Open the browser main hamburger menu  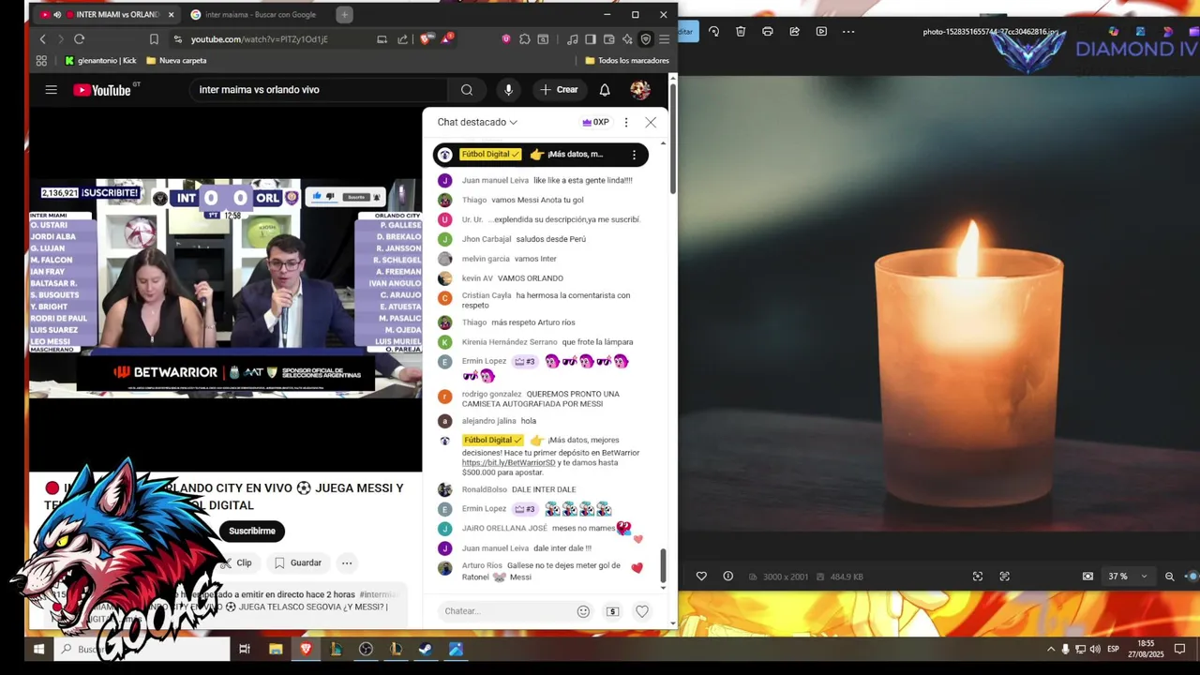[664, 39]
